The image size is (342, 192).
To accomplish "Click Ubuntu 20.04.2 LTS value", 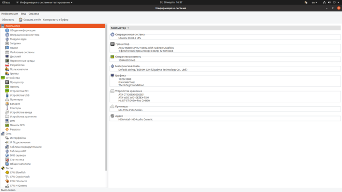I will click(x=129, y=38).
